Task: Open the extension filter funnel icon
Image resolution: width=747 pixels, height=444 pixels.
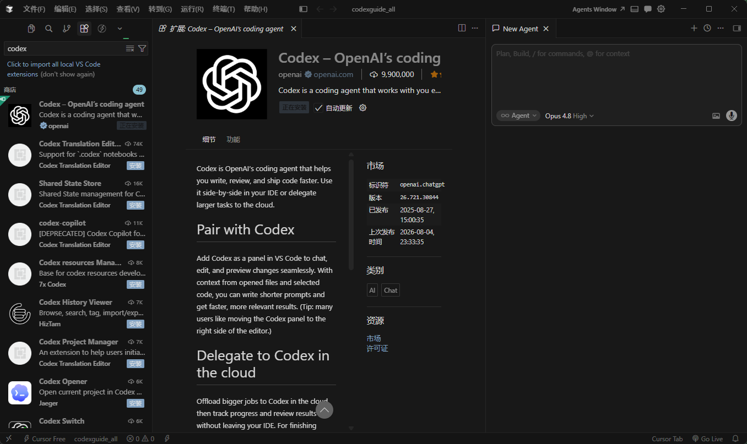Action: pos(142,48)
